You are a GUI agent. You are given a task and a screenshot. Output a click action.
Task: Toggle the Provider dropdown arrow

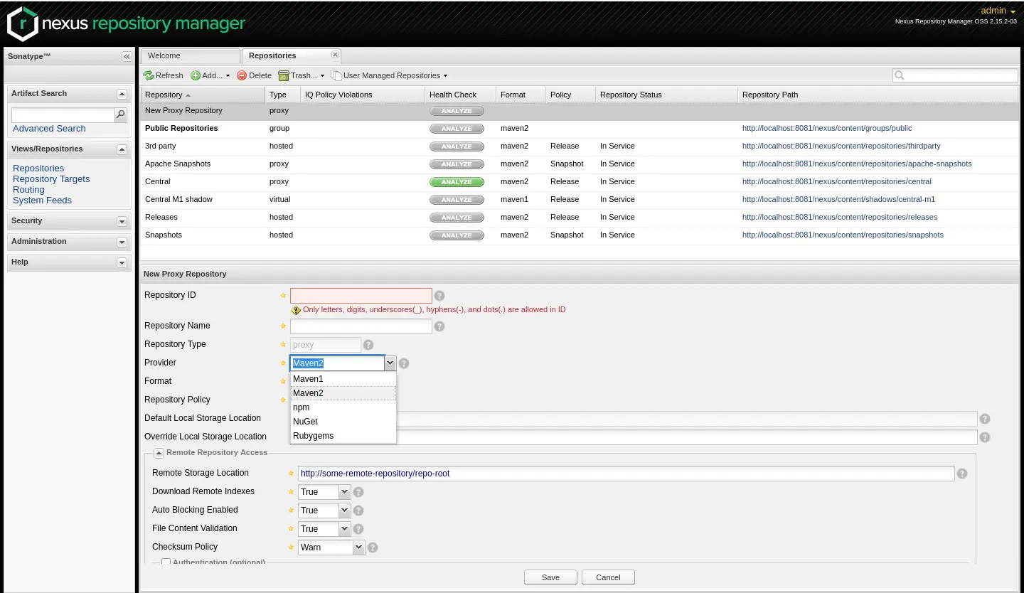click(390, 363)
